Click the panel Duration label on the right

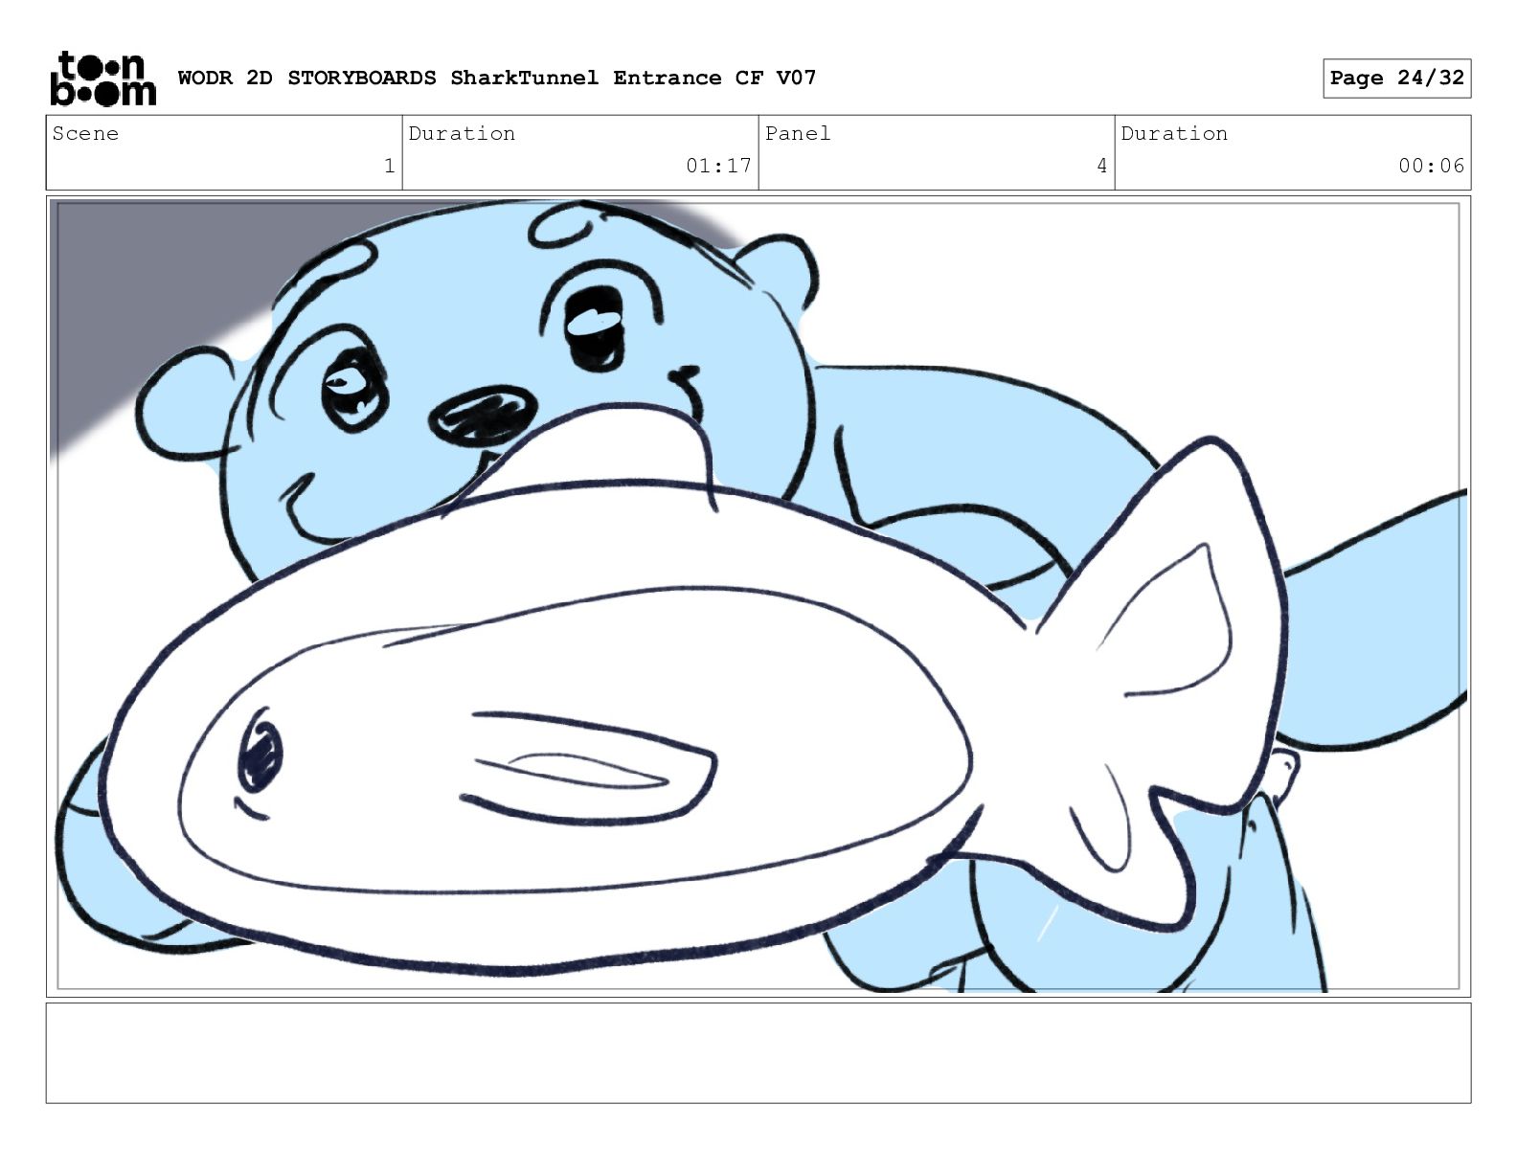click(1174, 133)
